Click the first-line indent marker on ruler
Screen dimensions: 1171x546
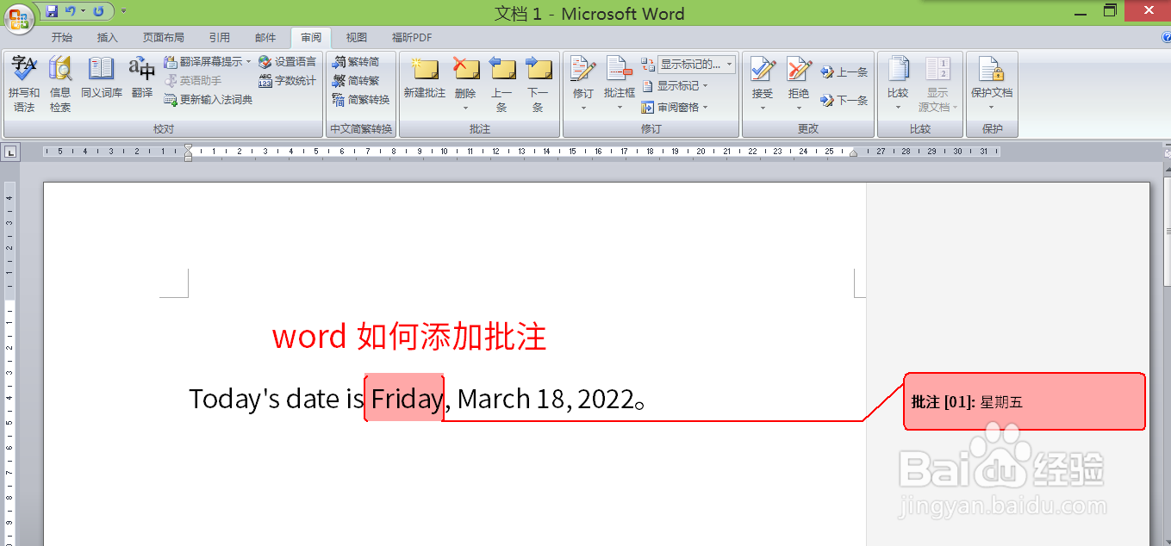click(x=188, y=148)
